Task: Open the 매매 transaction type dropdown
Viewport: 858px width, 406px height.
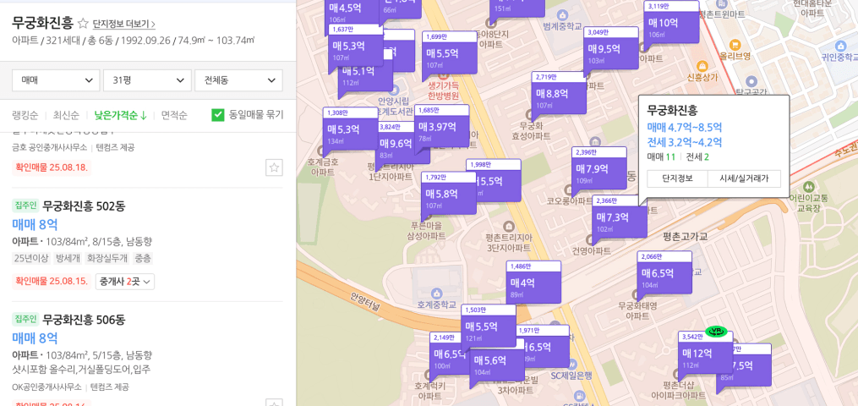Action: pyautogui.click(x=56, y=80)
